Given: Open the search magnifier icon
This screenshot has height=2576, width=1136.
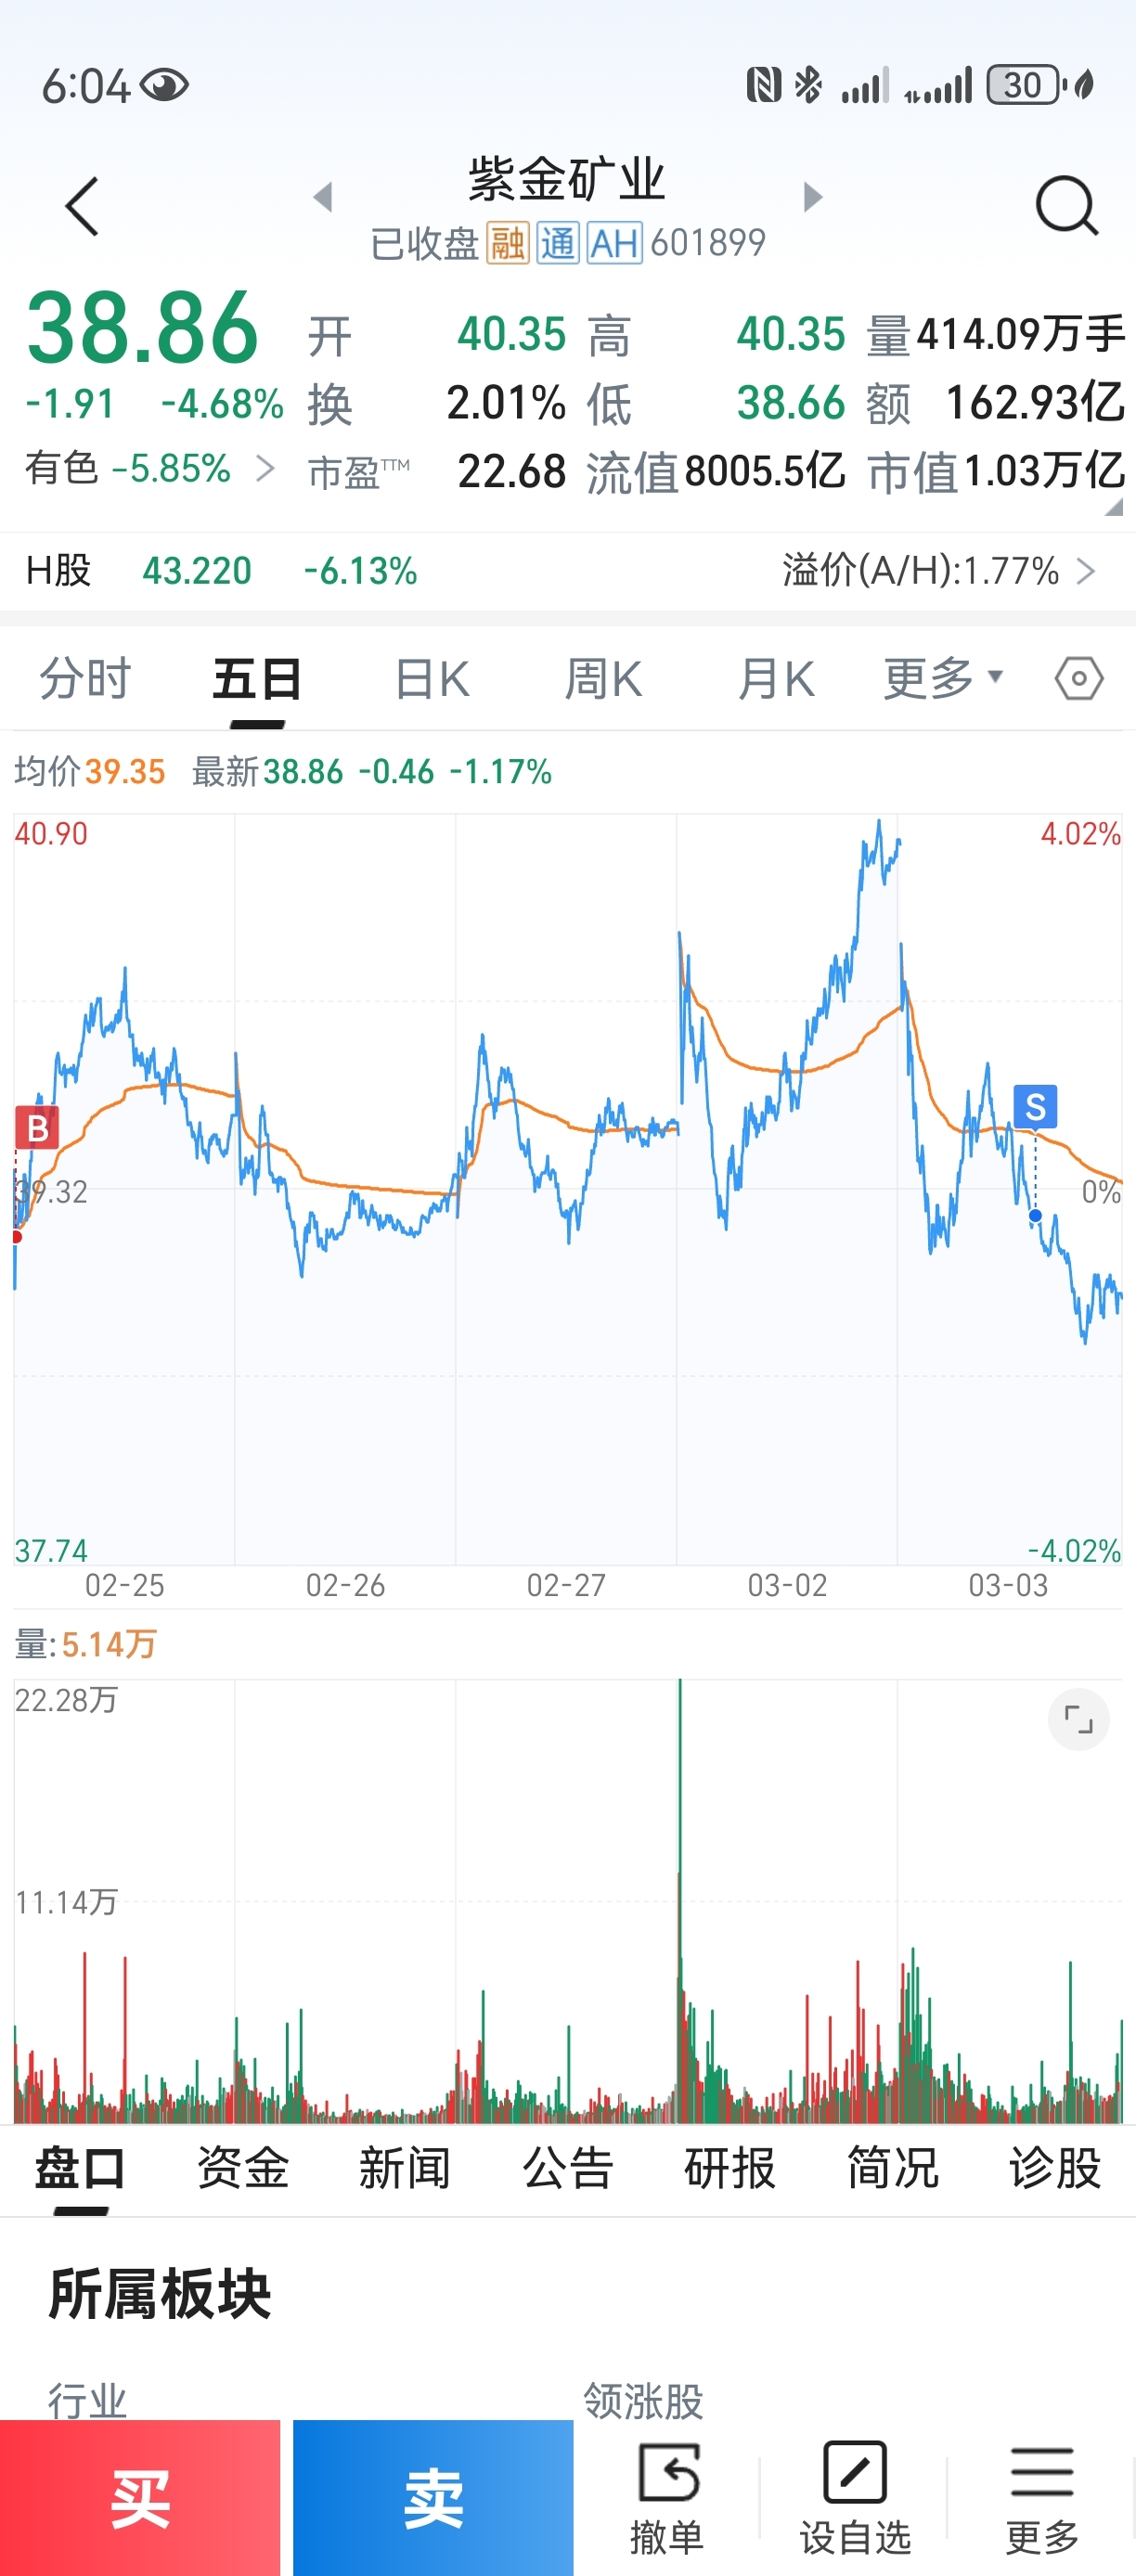Looking at the screenshot, I should click(x=1066, y=206).
